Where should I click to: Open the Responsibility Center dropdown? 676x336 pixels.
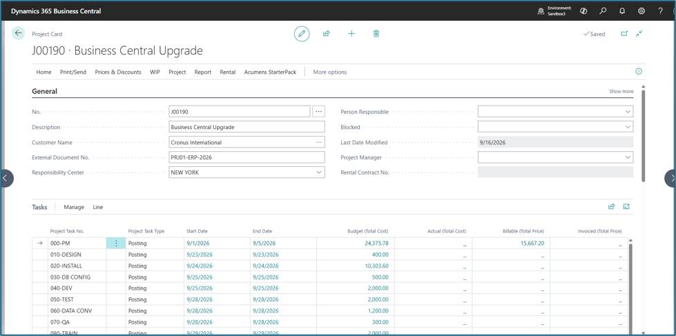tap(318, 172)
